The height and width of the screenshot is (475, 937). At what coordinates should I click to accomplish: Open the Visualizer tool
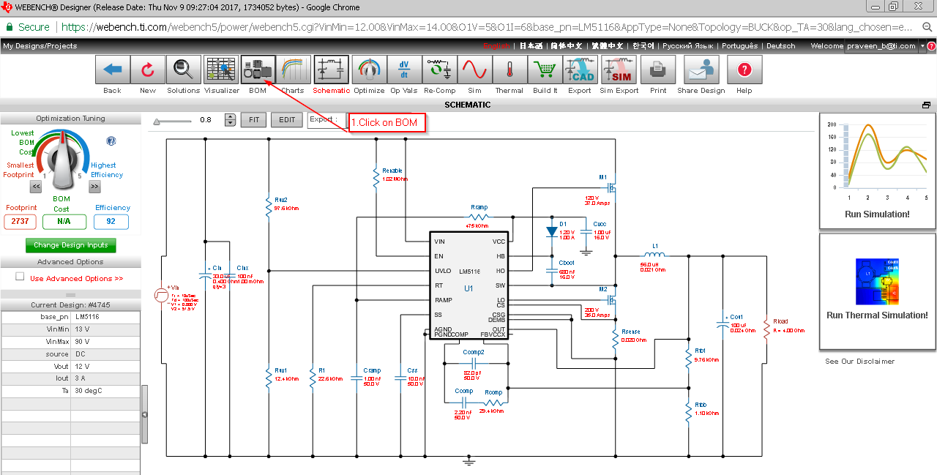(221, 70)
